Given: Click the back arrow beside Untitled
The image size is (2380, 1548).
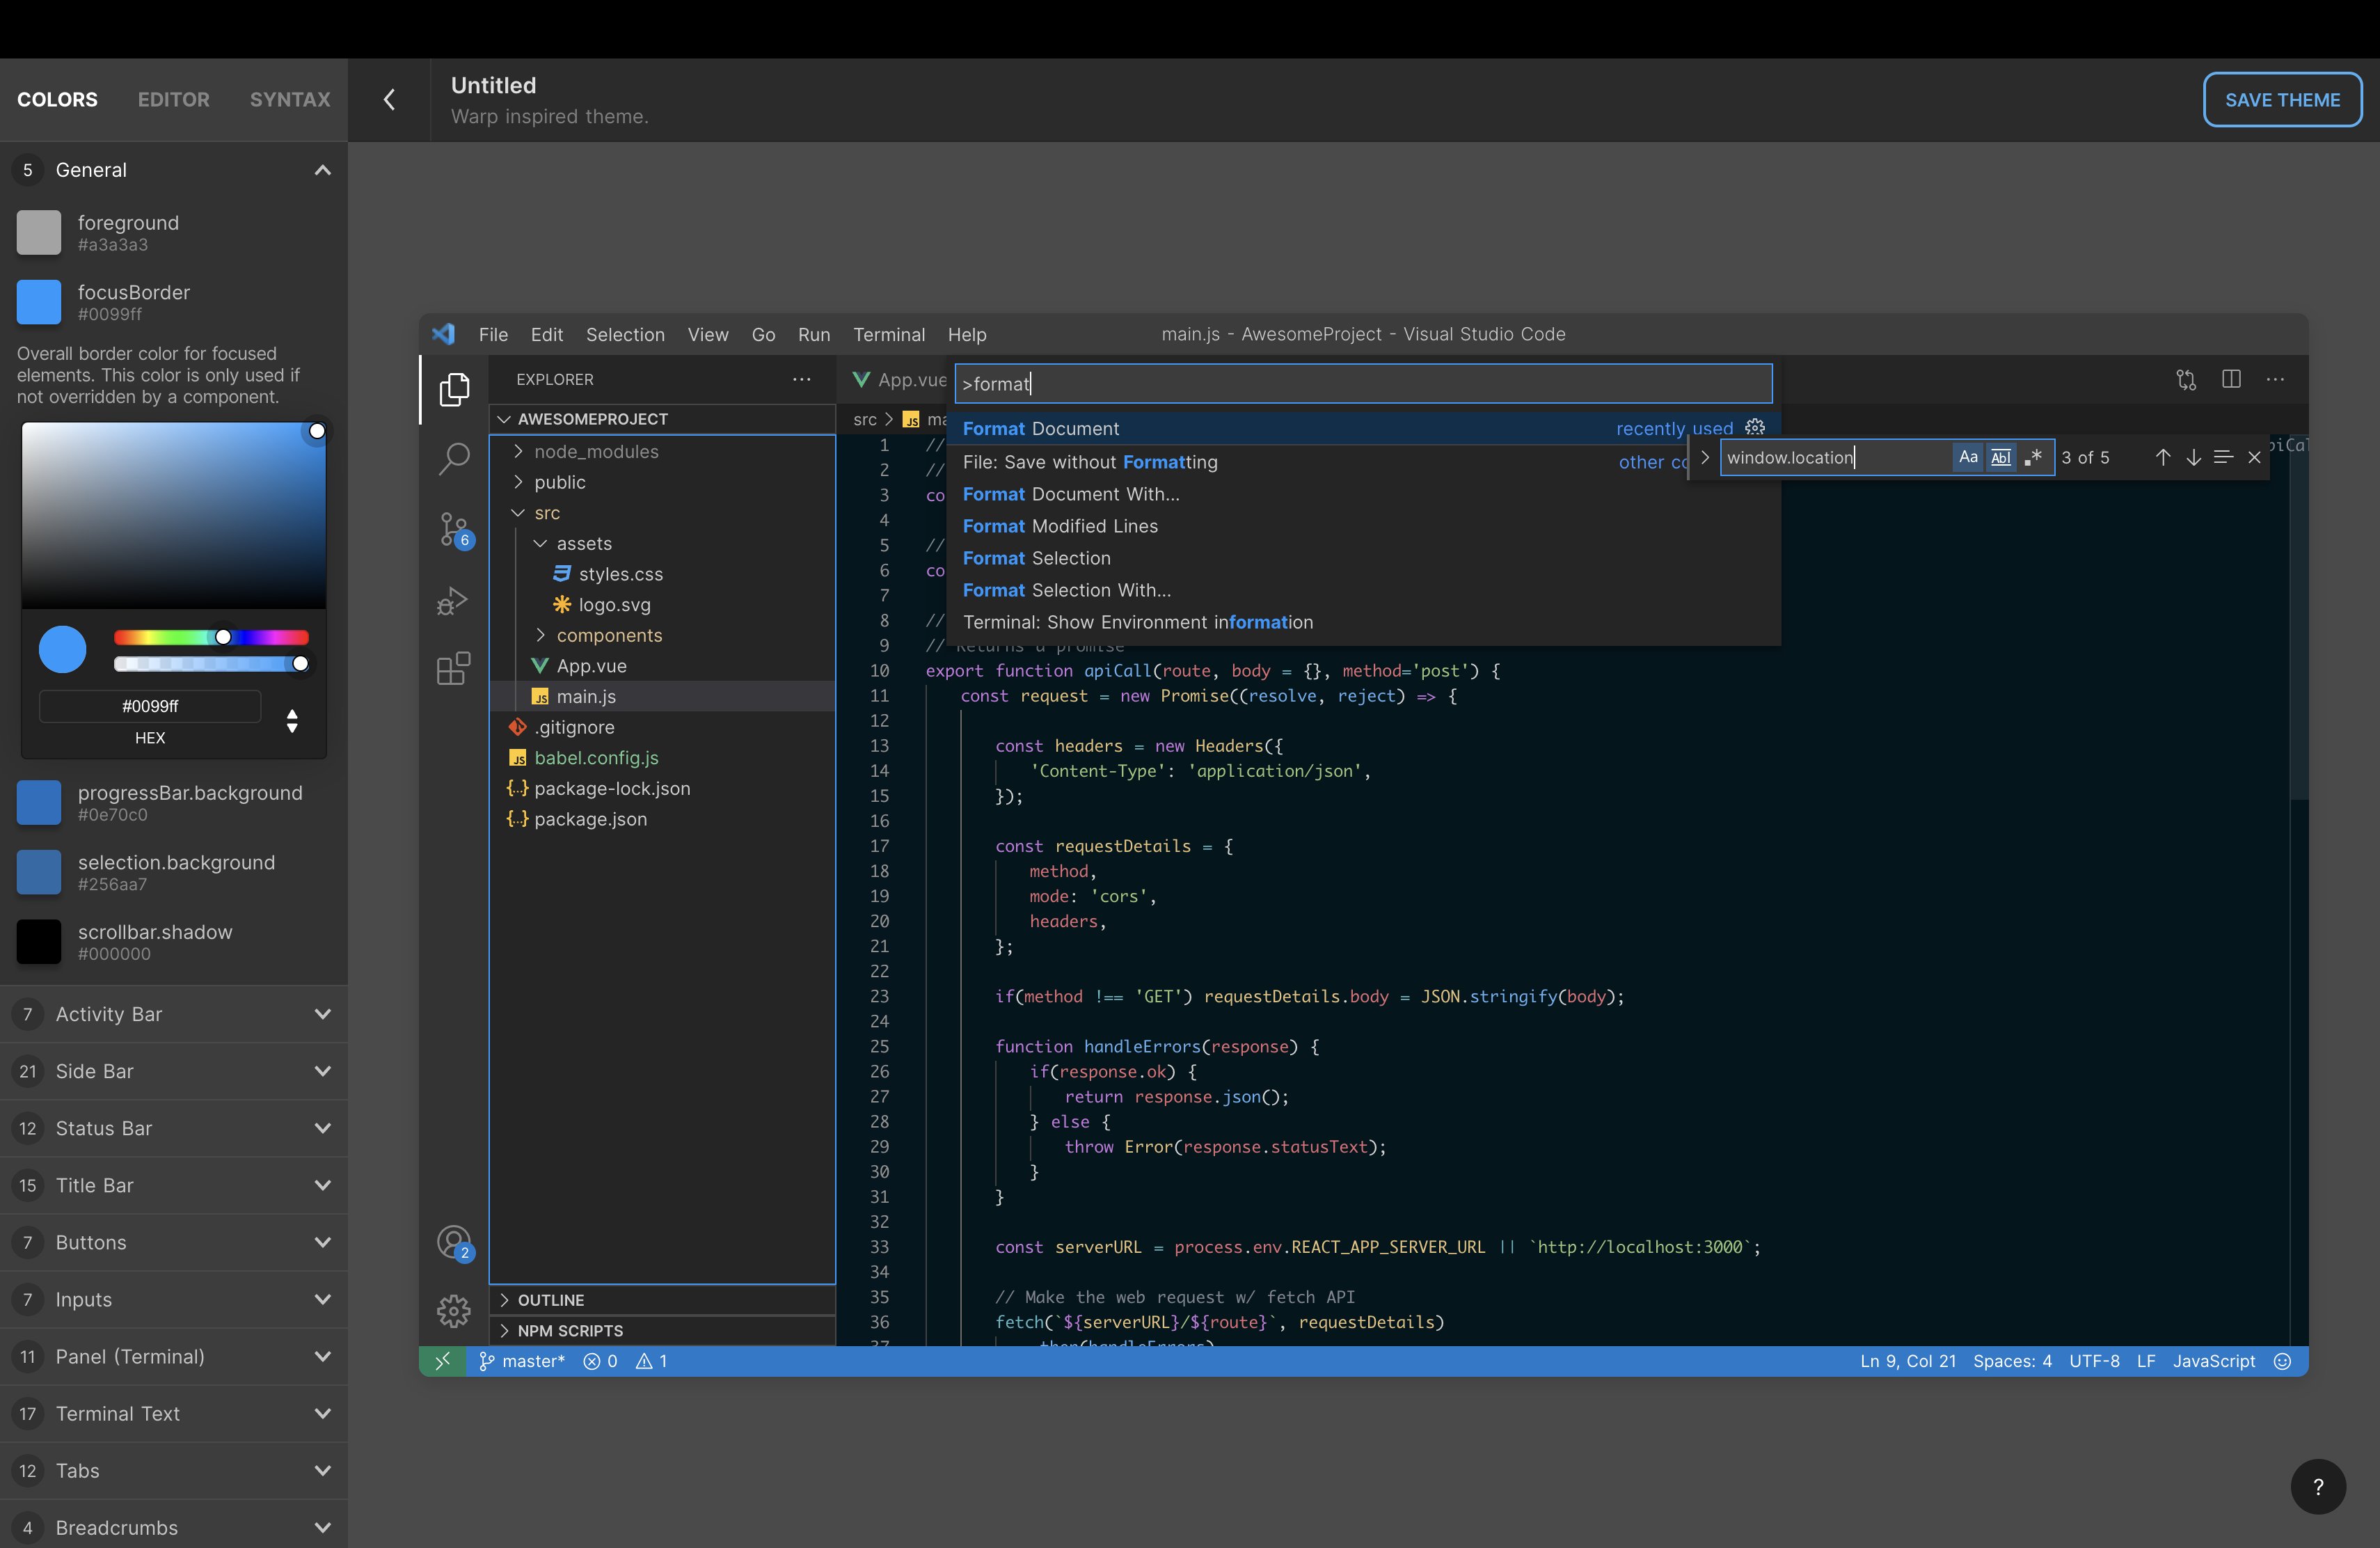Looking at the screenshot, I should coord(390,100).
